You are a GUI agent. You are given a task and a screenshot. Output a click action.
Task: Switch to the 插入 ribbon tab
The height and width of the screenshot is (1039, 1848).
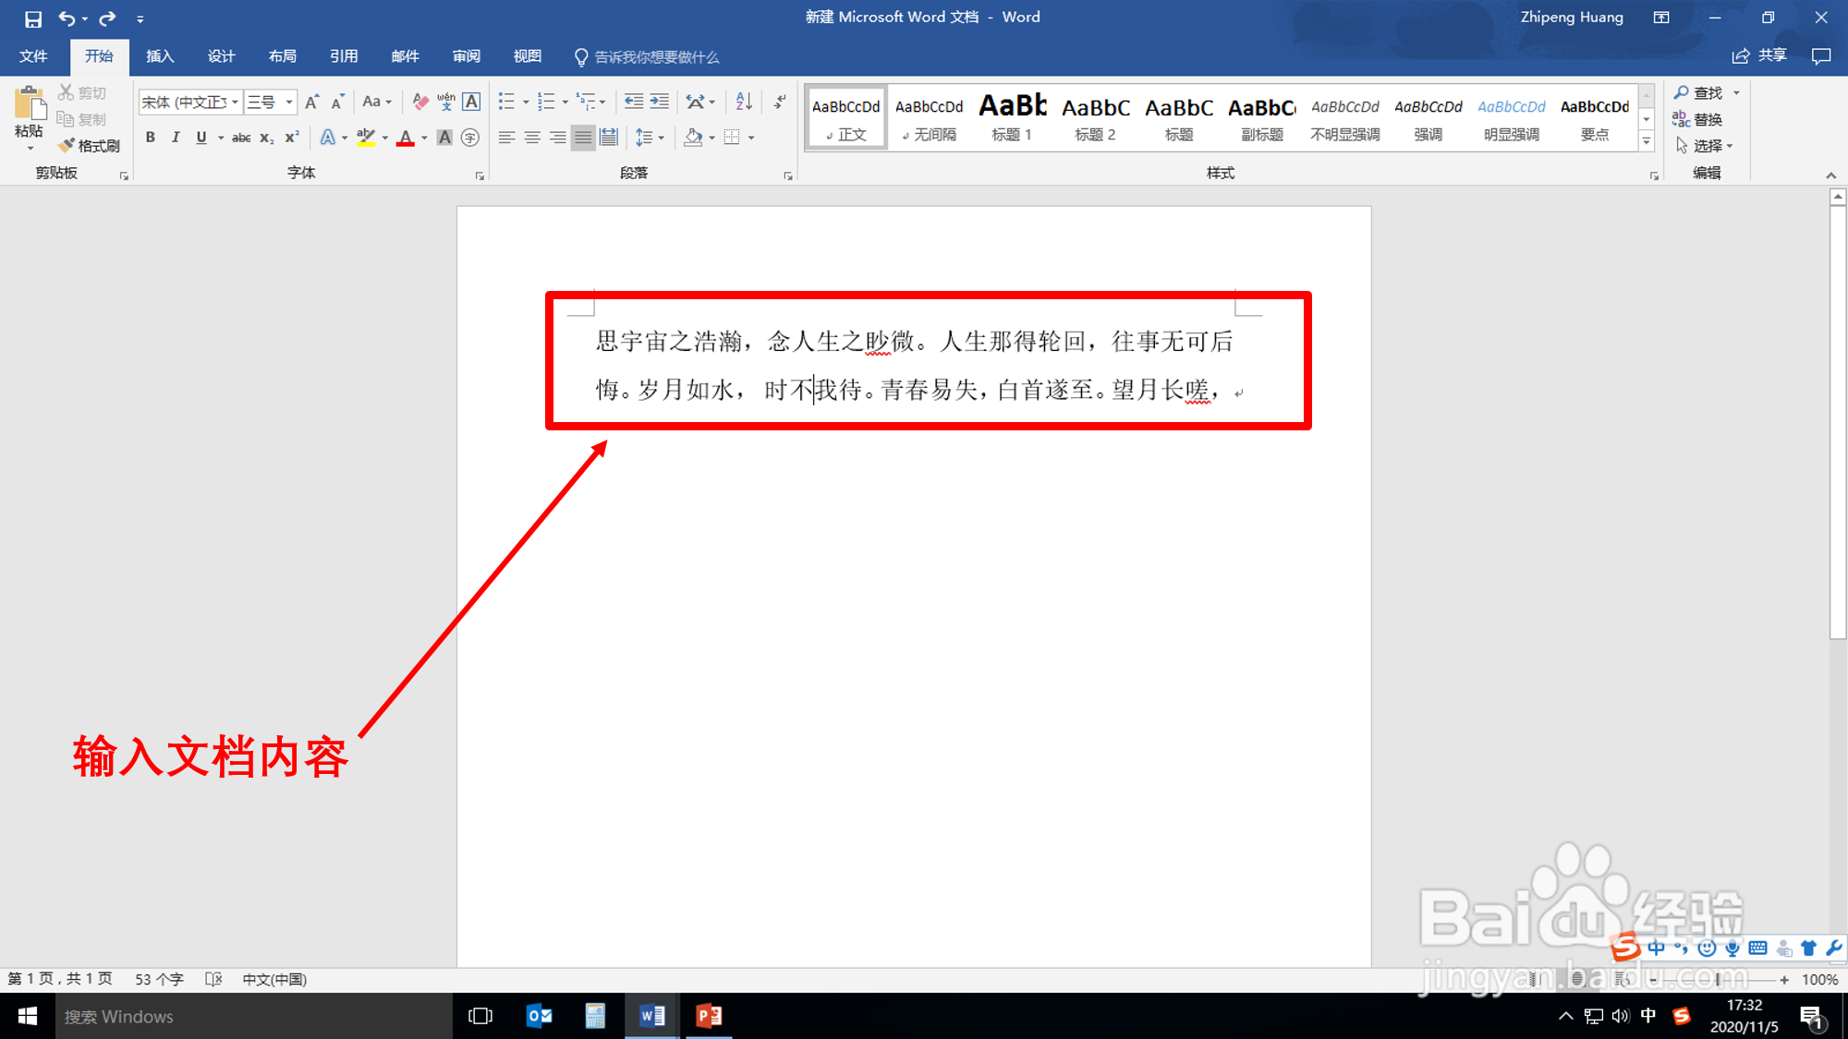click(x=160, y=56)
